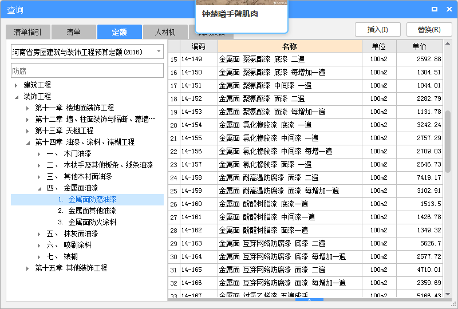Expand 第十五章 其他装饰工程 node

point(27,268)
